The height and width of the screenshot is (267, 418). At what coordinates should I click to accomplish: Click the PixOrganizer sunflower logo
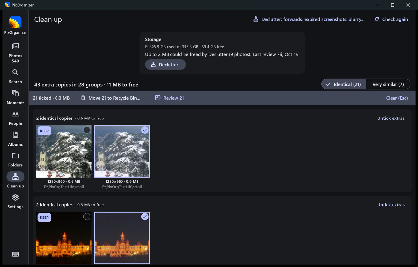pyautogui.click(x=15, y=22)
